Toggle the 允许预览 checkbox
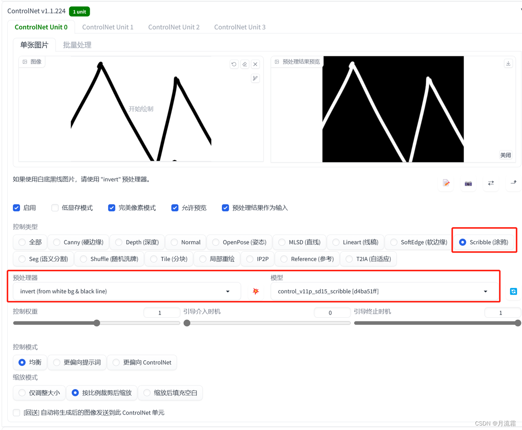The height and width of the screenshot is (430, 522). (x=175, y=208)
